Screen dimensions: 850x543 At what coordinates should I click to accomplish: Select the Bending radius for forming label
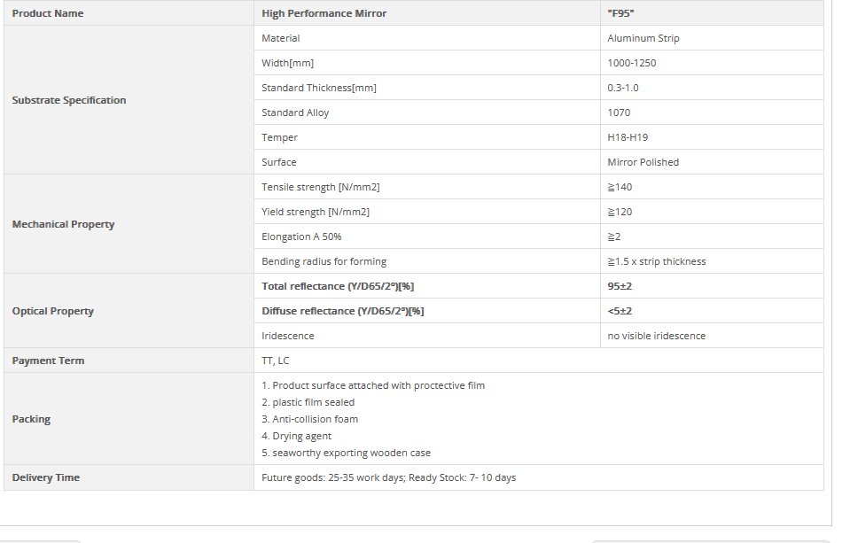point(324,261)
